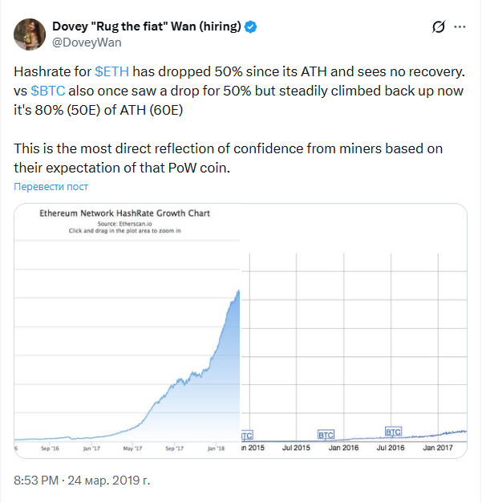Screen dimensions: 482x503
Task: Click the "Ethereum Network HashRate Growth Chart" title
Action: [124, 213]
